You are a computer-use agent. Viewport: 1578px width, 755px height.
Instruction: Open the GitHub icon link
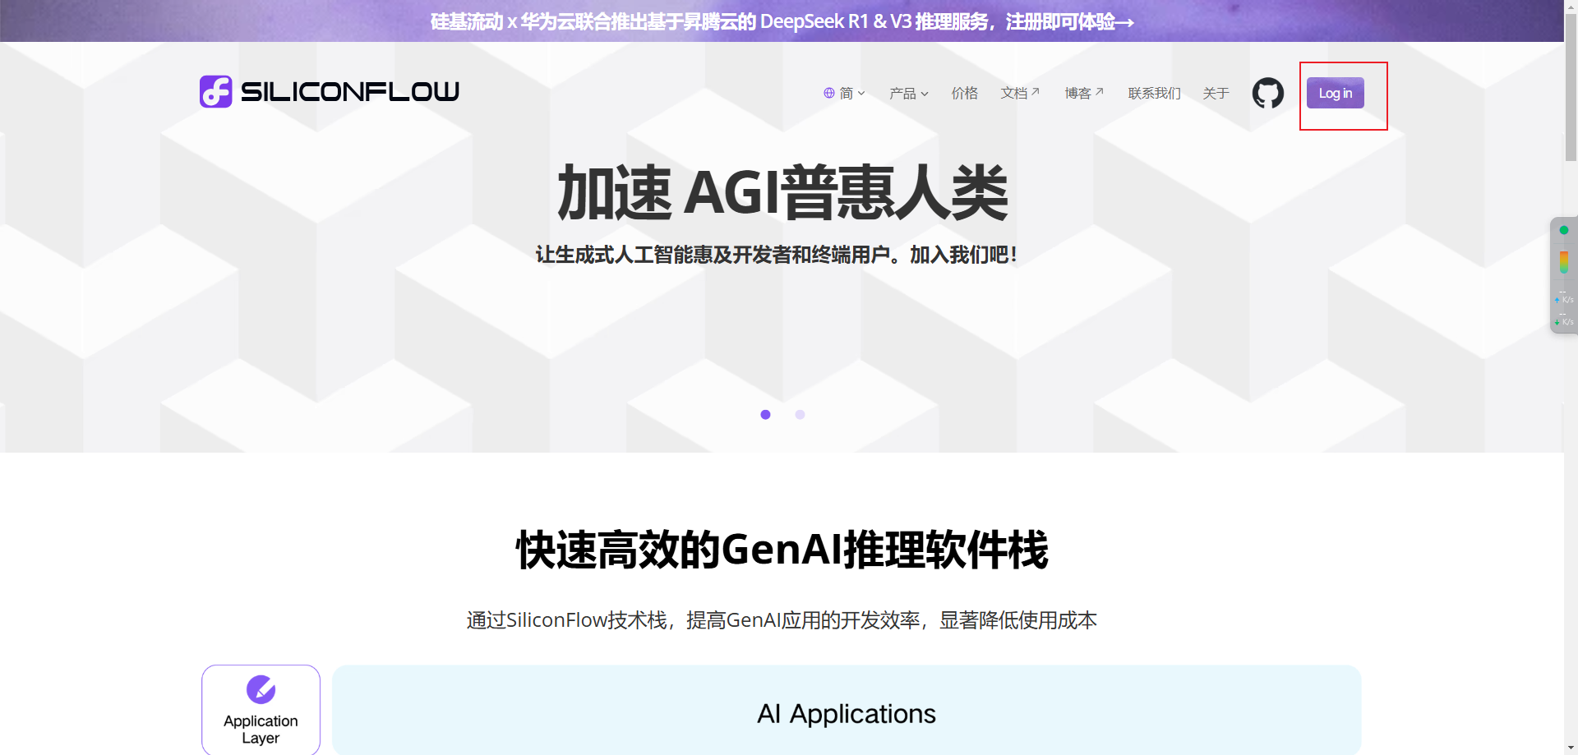1267,93
